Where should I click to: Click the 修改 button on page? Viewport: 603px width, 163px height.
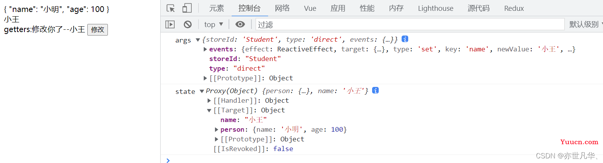(97, 30)
